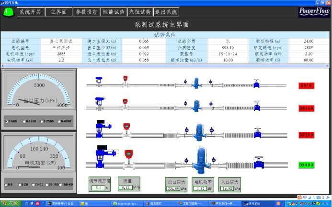Click the 介质密度 value 998.10

click(x=228, y=48)
